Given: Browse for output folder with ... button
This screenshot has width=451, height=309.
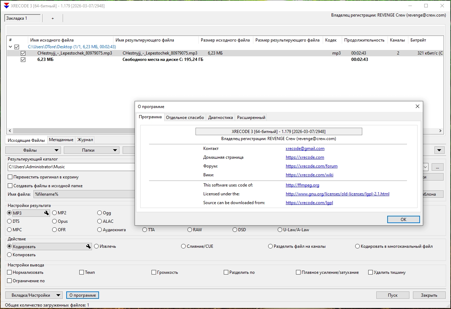Looking at the screenshot, I should click(x=437, y=167).
